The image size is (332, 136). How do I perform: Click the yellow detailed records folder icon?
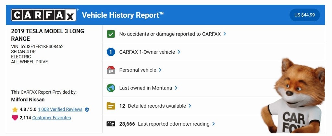click(111, 106)
